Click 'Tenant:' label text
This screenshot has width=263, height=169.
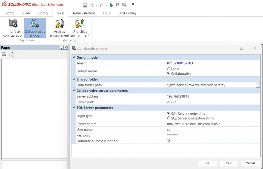pos(82,63)
